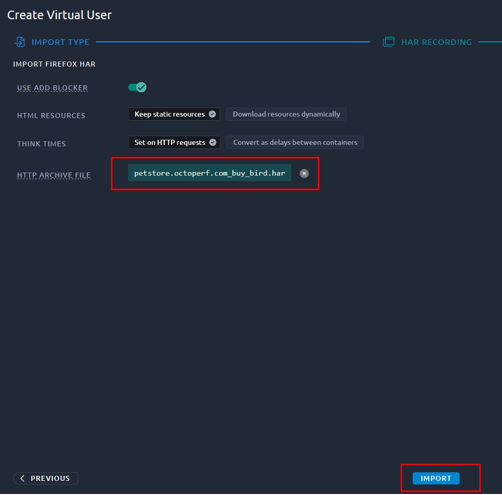502x495 pixels.
Task: Click the Use Add Blocker label
Action: (x=52, y=88)
